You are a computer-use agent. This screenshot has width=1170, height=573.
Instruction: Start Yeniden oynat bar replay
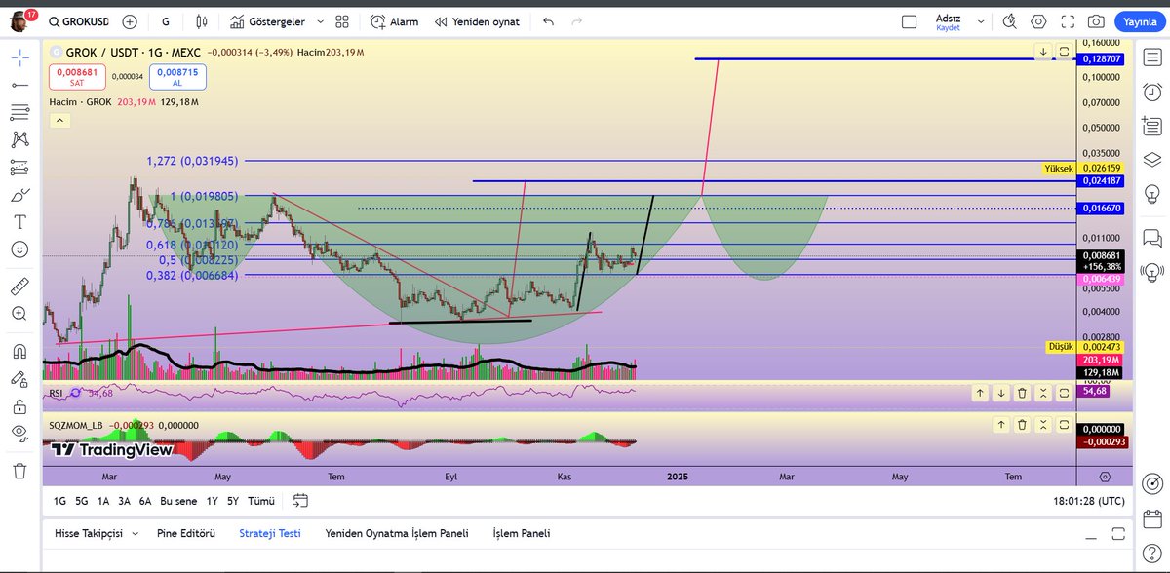coord(477,21)
